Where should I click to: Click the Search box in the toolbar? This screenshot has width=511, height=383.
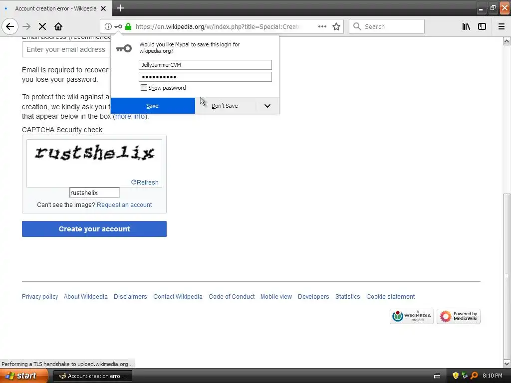pyautogui.click(x=387, y=26)
